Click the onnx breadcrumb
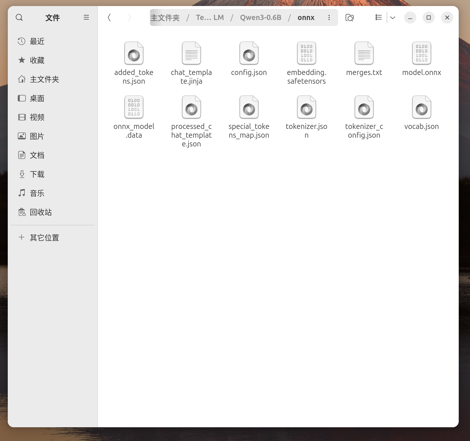470x441 pixels. (306, 17)
